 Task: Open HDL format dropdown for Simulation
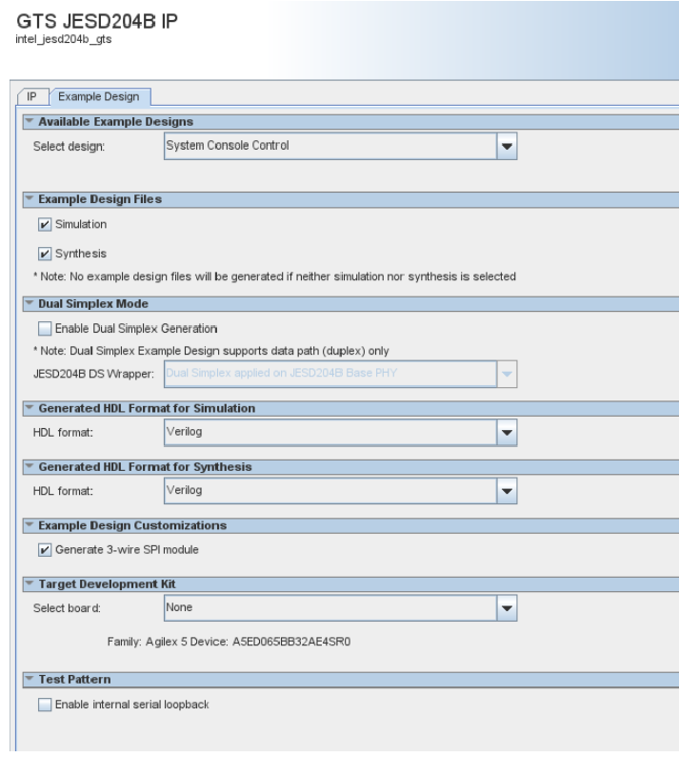[508, 433]
